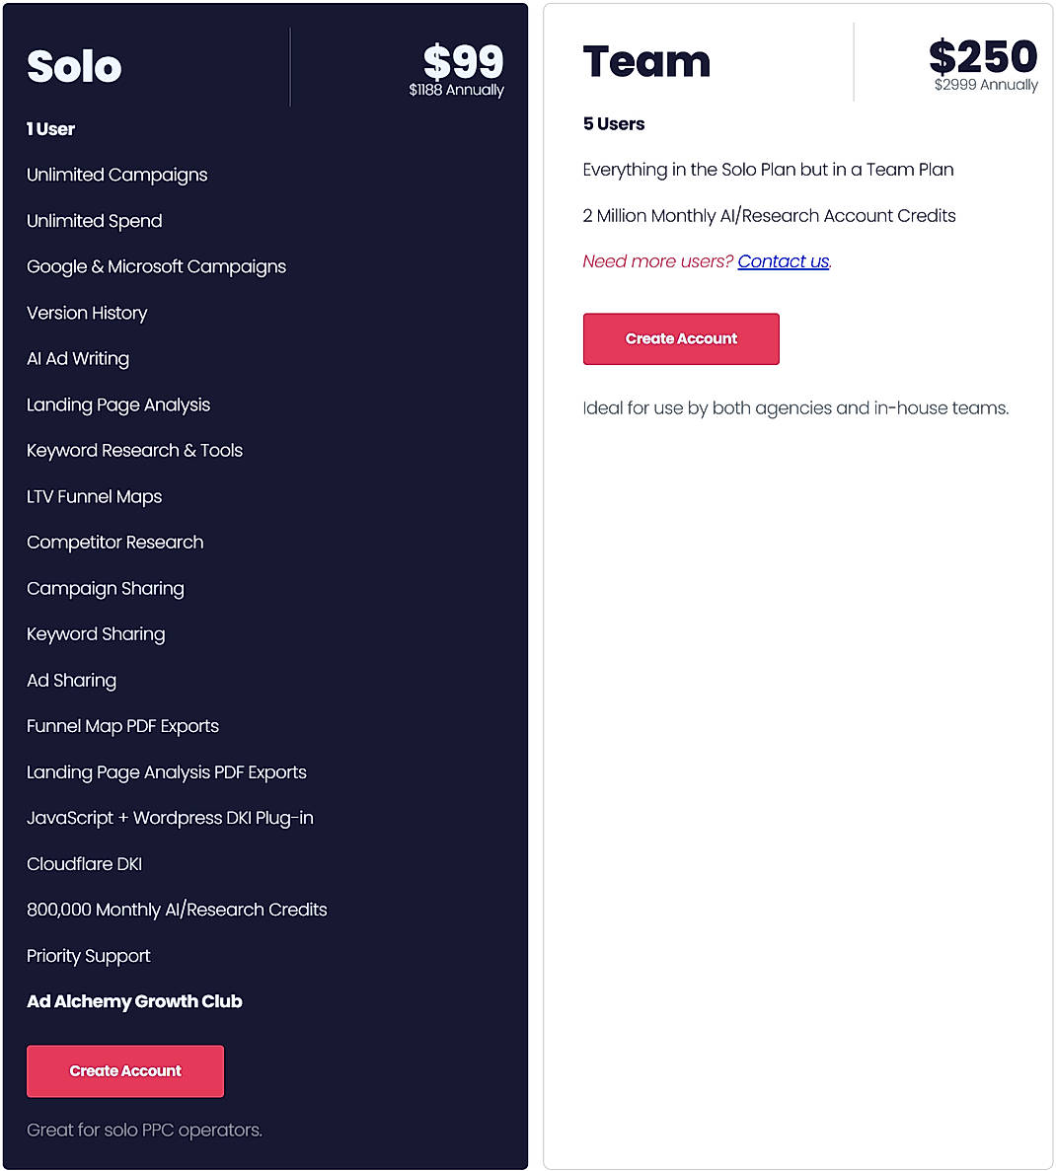This screenshot has height=1171, width=1056.
Task: Select the Team plan title
Action: [646, 61]
